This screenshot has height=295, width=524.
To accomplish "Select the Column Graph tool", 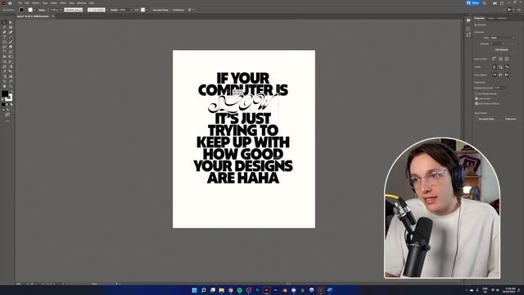I will point(11,76).
